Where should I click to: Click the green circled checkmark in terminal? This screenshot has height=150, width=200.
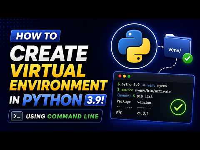click(x=178, y=107)
